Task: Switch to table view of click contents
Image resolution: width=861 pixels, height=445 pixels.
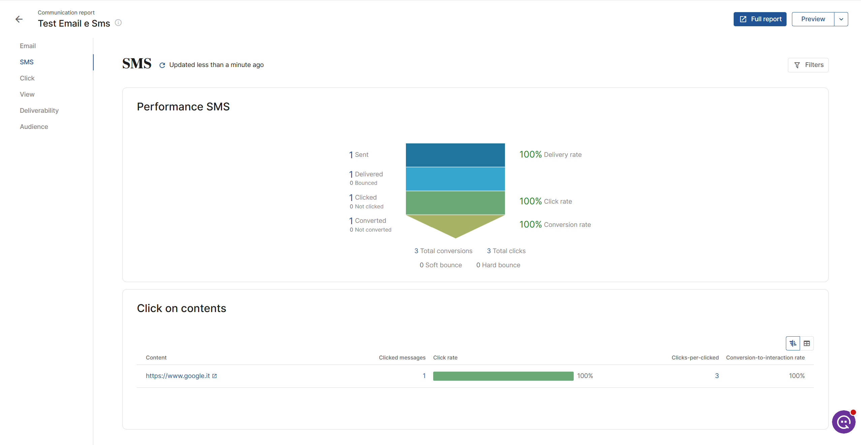Action: pos(807,343)
